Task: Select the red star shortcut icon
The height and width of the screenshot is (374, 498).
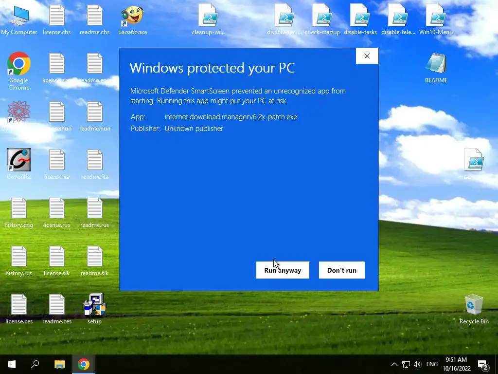Action: (x=19, y=112)
